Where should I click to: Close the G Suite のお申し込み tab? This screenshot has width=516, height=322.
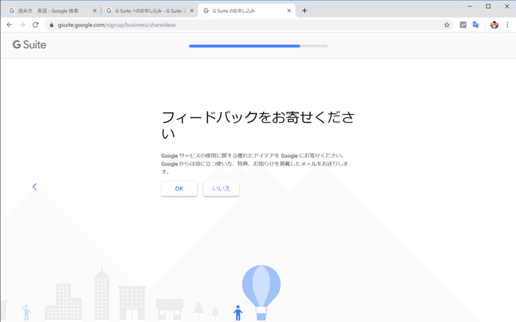pyautogui.click(x=289, y=10)
